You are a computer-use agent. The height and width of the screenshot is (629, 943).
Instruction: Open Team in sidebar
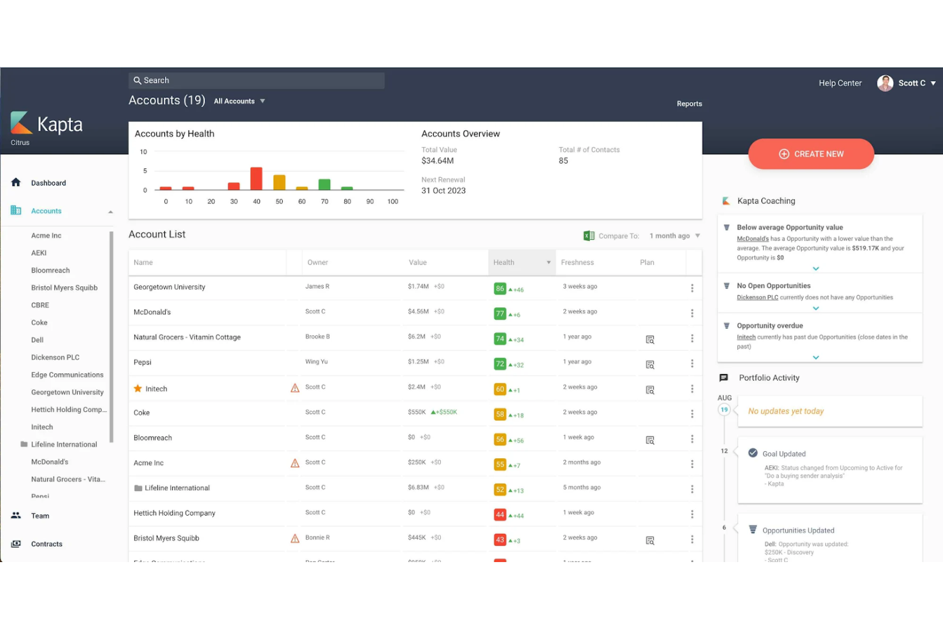click(40, 516)
